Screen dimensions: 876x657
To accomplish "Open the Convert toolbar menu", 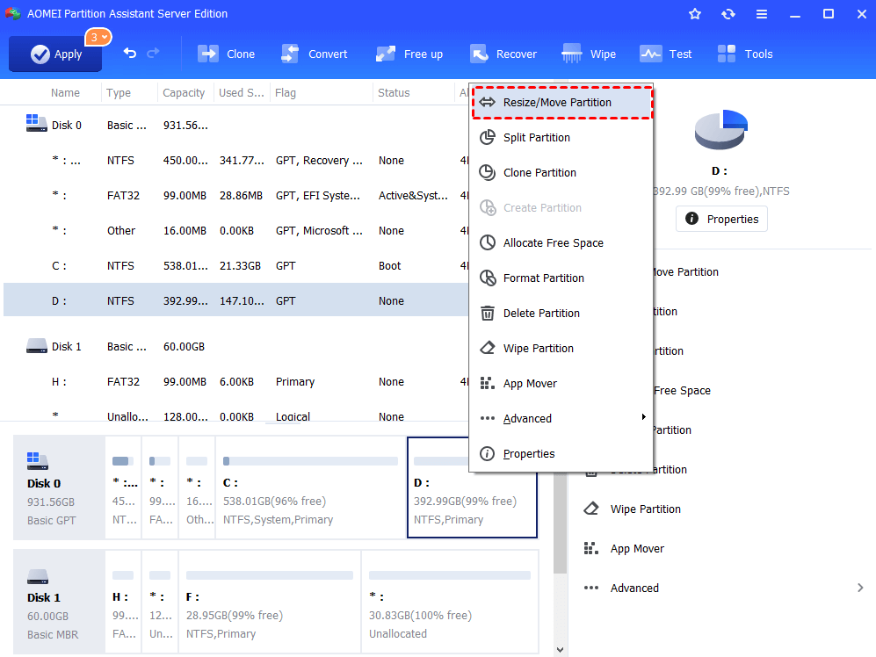I will tap(314, 54).
